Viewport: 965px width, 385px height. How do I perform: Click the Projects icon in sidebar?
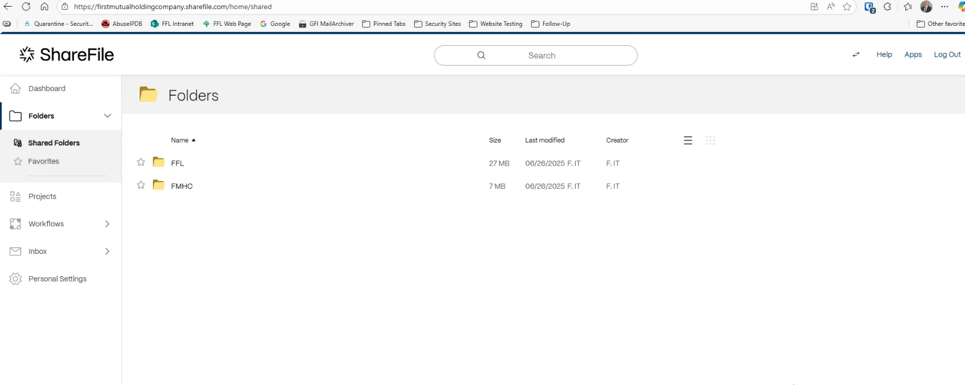click(16, 197)
